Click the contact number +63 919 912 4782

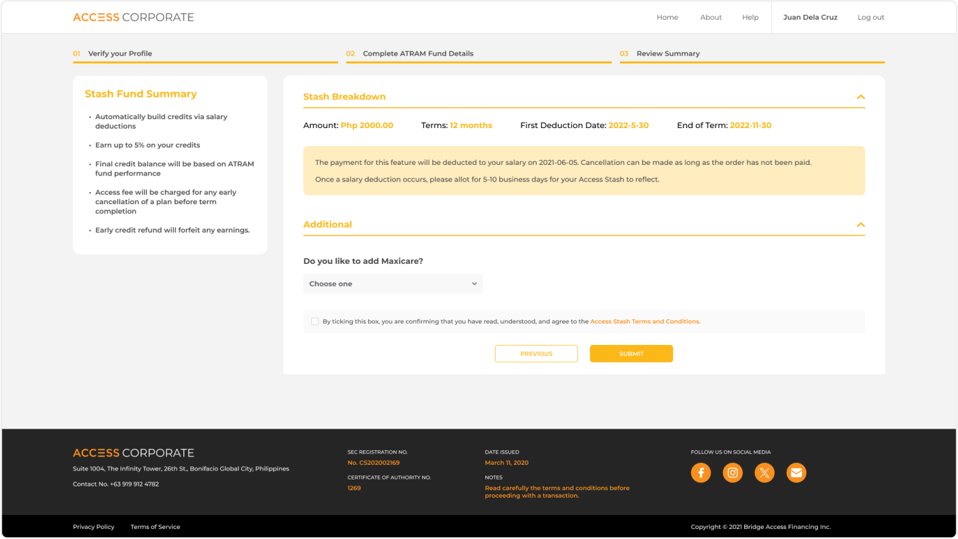tap(135, 484)
